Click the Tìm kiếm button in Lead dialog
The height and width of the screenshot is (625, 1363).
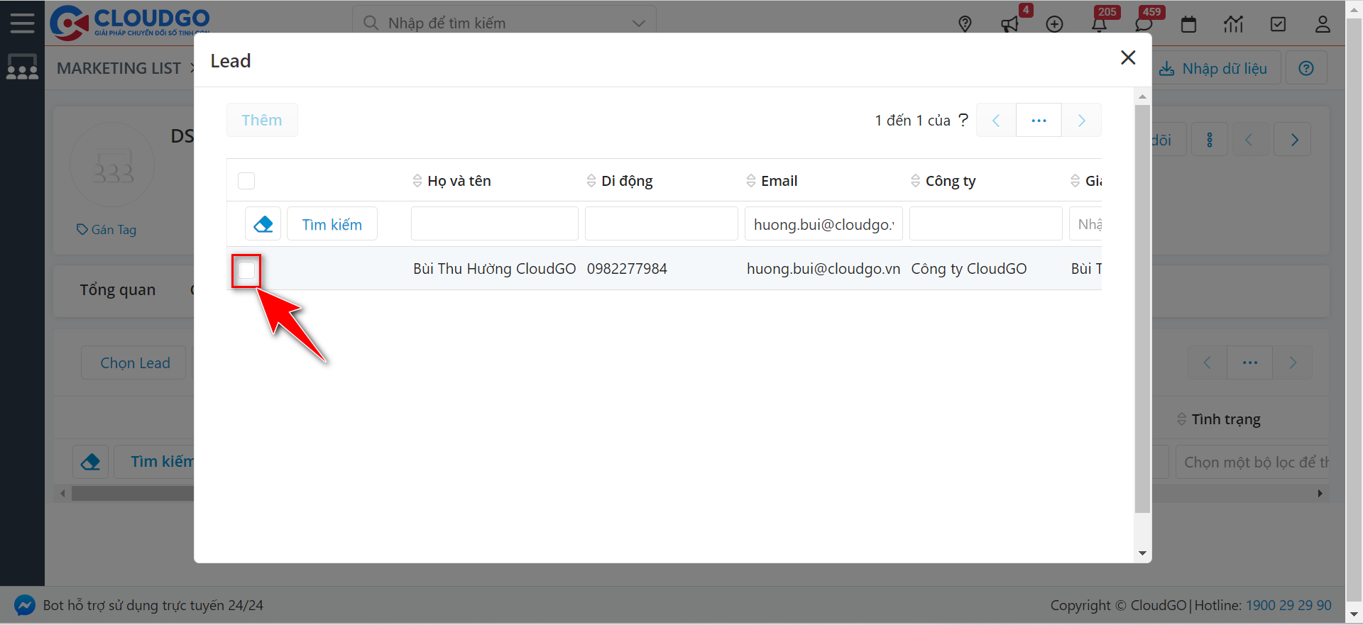coord(332,224)
